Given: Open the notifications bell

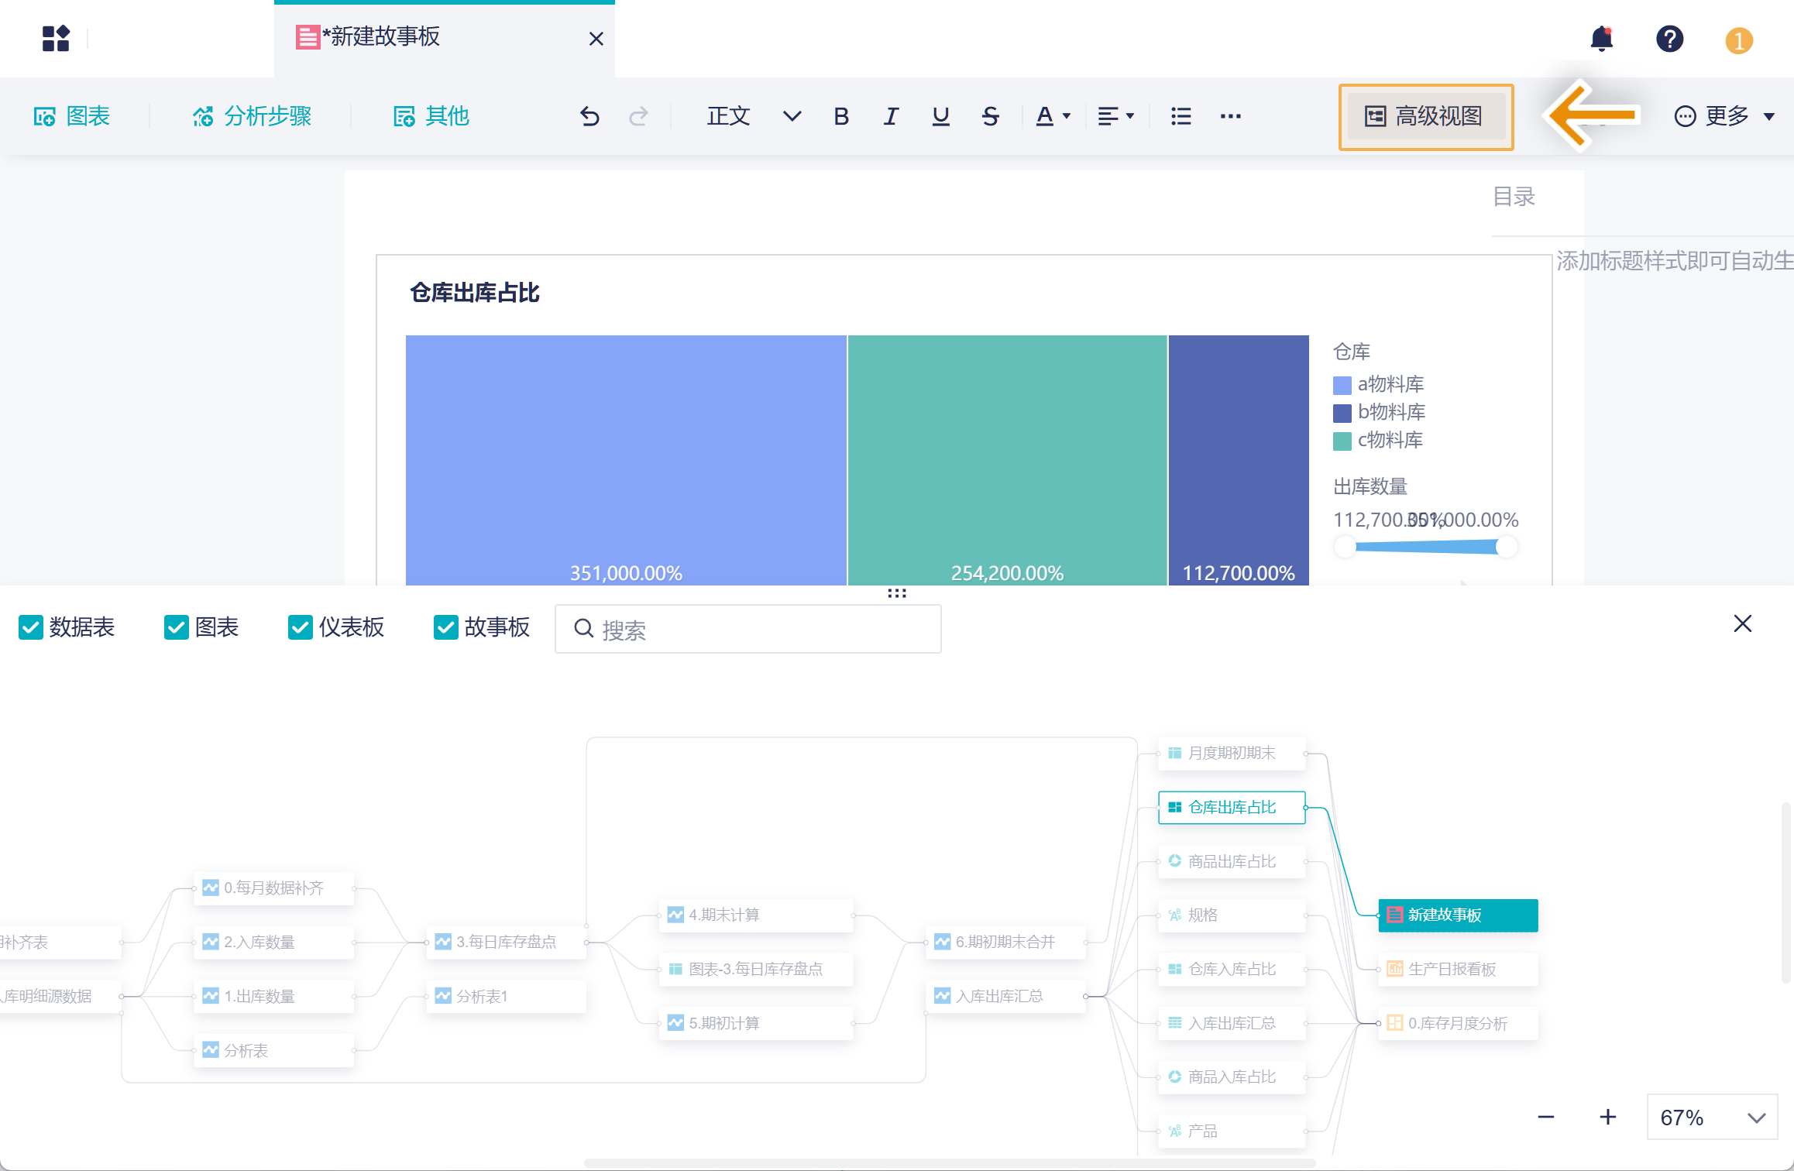Looking at the screenshot, I should (1601, 38).
